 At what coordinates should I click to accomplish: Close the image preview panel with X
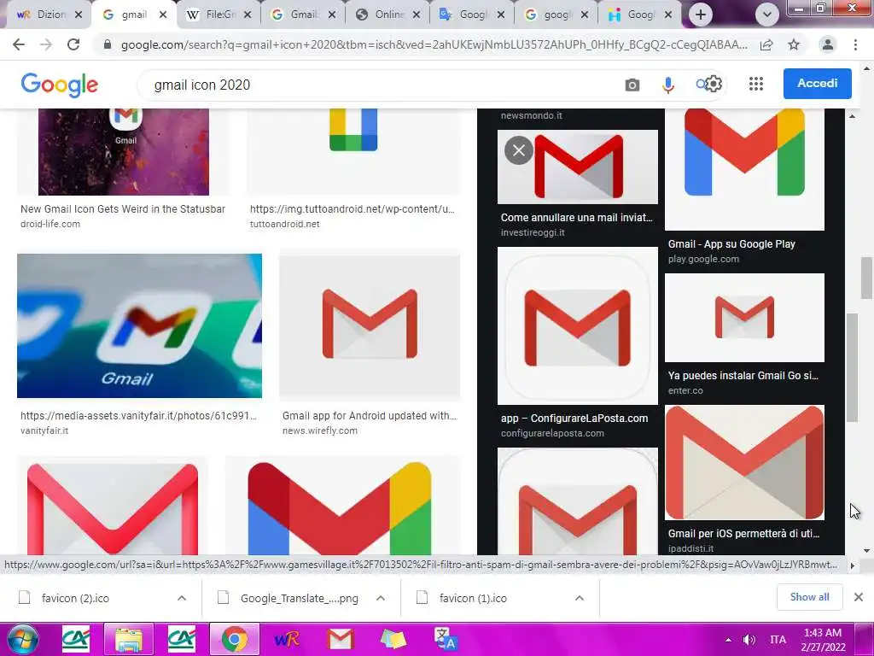pos(519,150)
